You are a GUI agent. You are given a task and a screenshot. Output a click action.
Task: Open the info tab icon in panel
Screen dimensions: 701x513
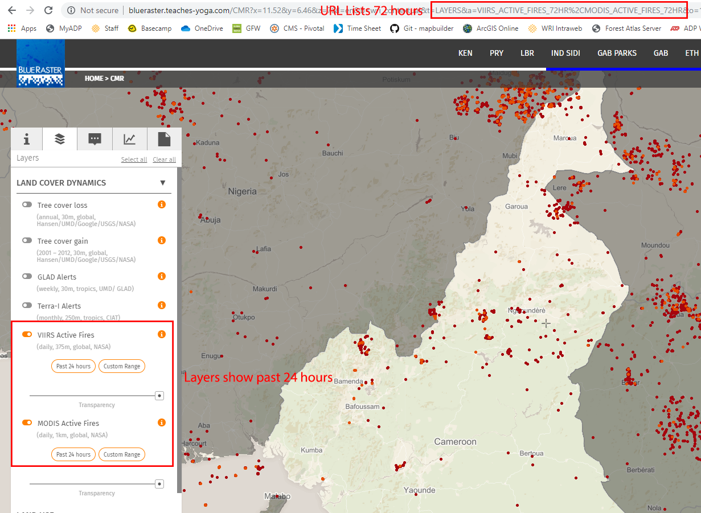[26, 139]
